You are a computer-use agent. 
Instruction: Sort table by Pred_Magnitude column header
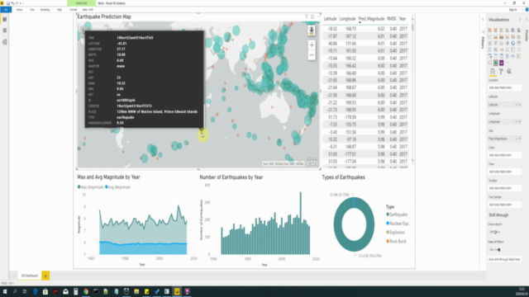371,19
